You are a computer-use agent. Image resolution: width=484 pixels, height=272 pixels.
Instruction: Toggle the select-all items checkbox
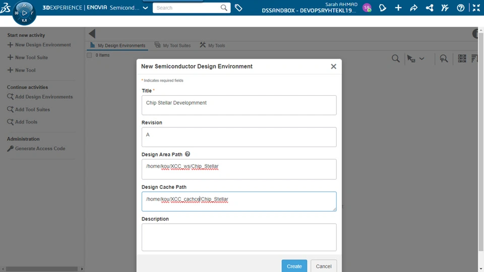[90, 55]
